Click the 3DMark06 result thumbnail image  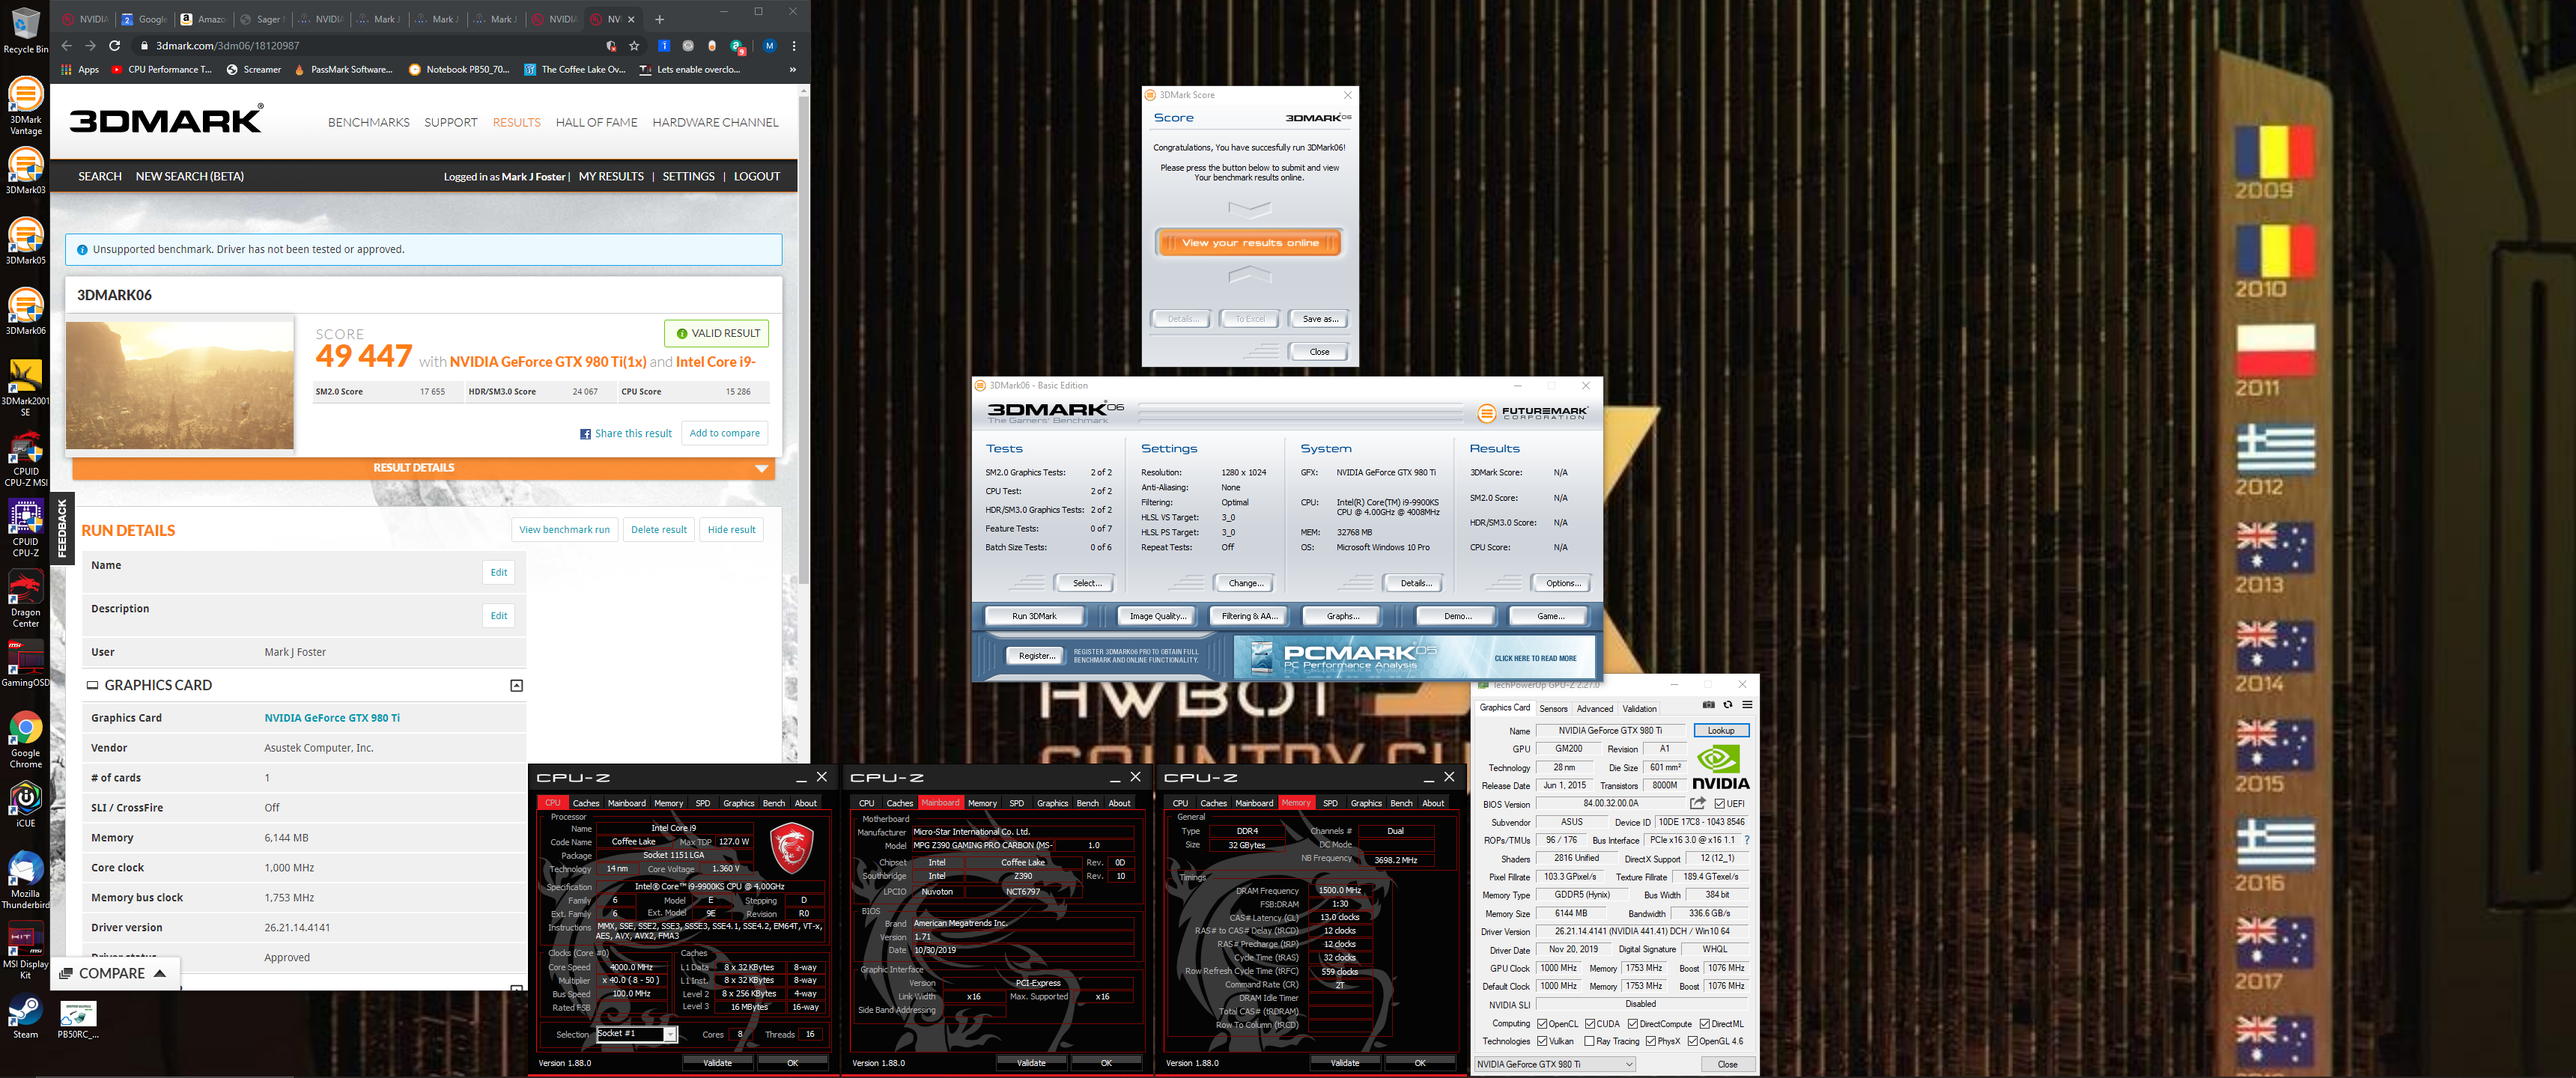click(x=180, y=385)
